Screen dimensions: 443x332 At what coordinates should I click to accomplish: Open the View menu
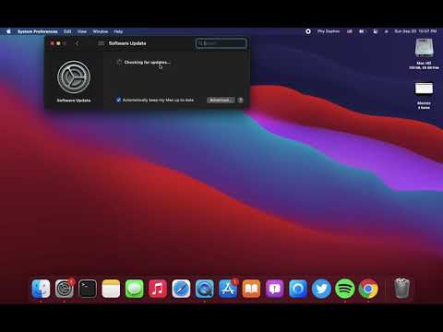[x=82, y=31]
